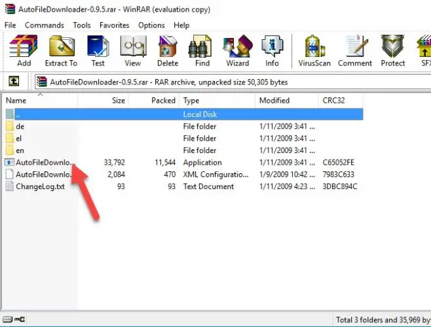This screenshot has width=431, height=327.
Task: Select the en folder icon
Action: (10, 150)
